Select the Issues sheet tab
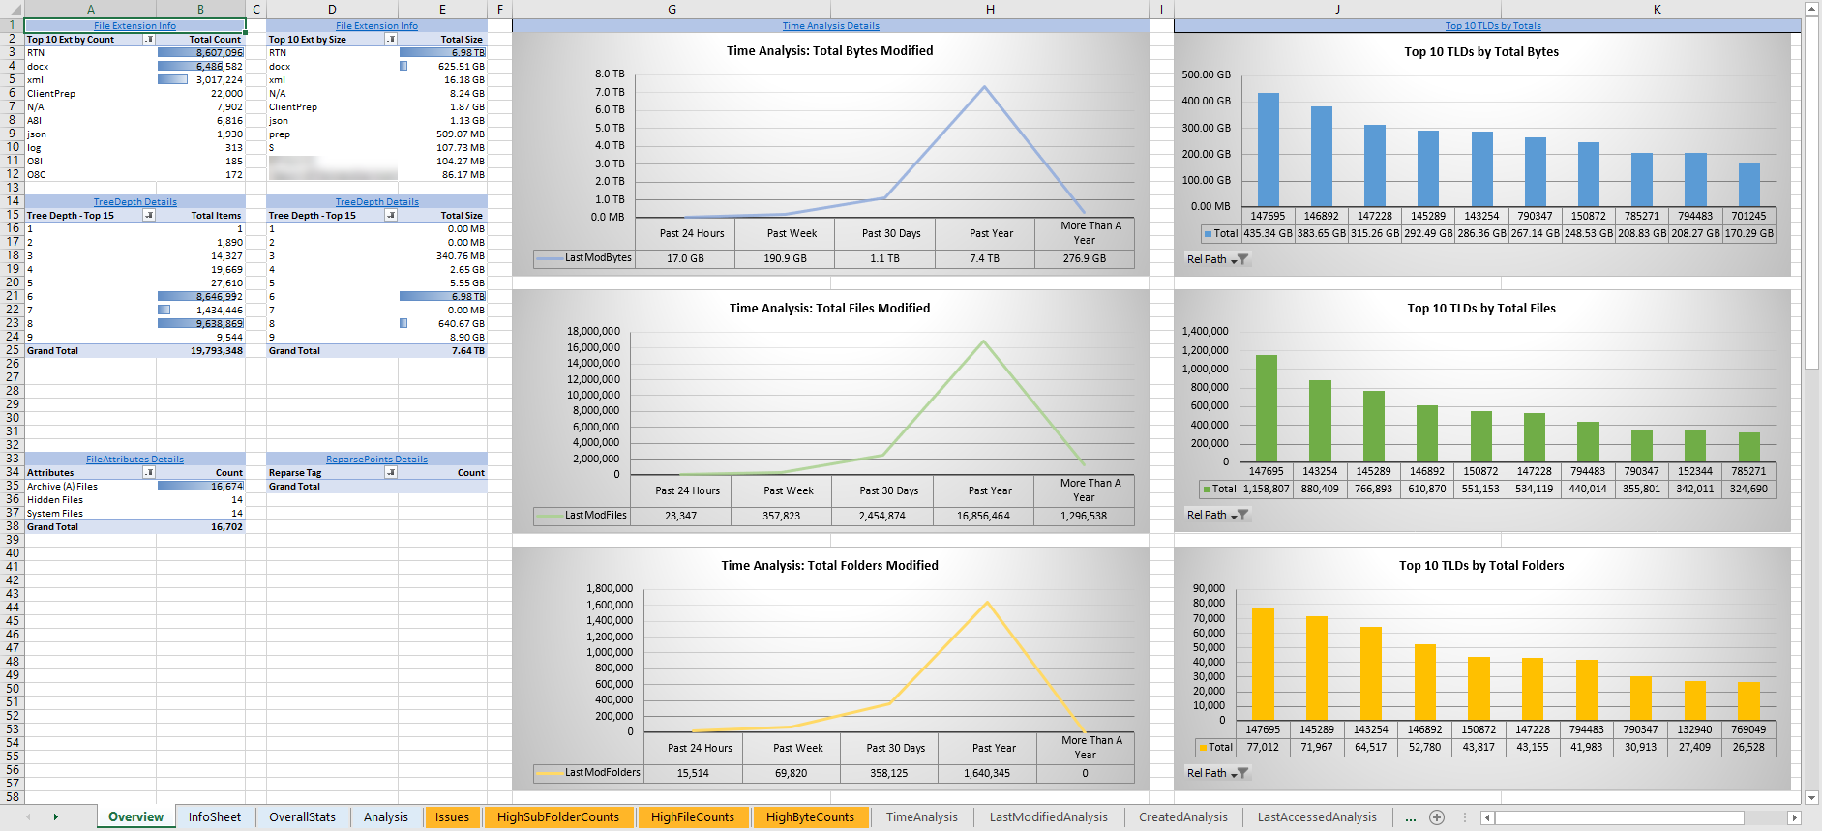Image resolution: width=1822 pixels, height=831 pixels. pos(452,817)
